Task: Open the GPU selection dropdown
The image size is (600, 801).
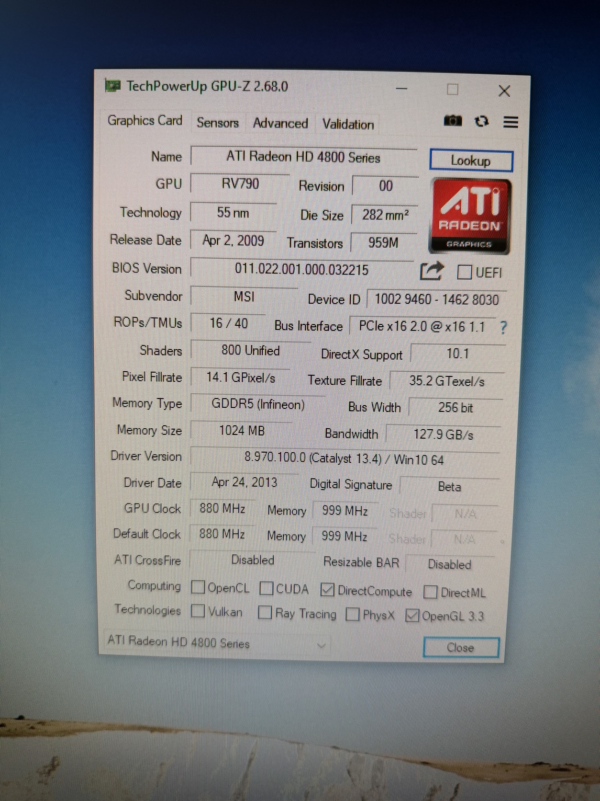Action: [216, 643]
